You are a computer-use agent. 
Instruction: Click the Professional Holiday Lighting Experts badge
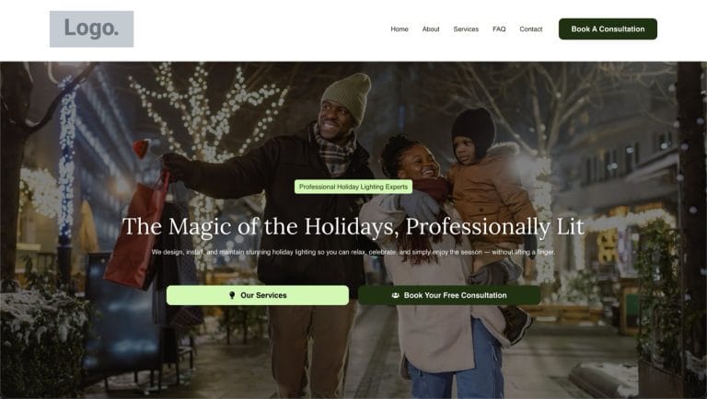click(x=353, y=187)
